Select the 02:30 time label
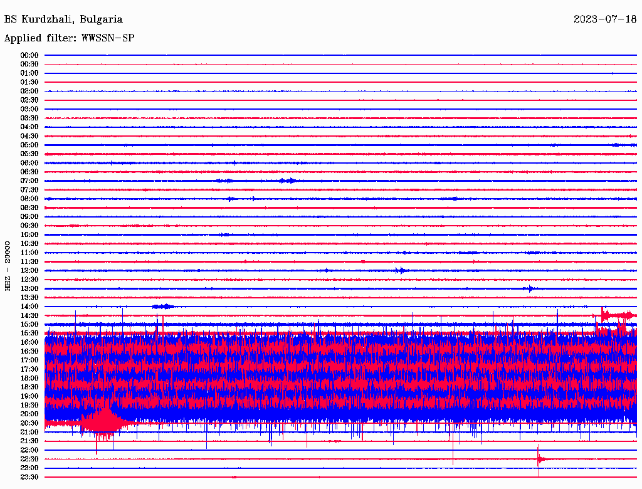 click(29, 100)
